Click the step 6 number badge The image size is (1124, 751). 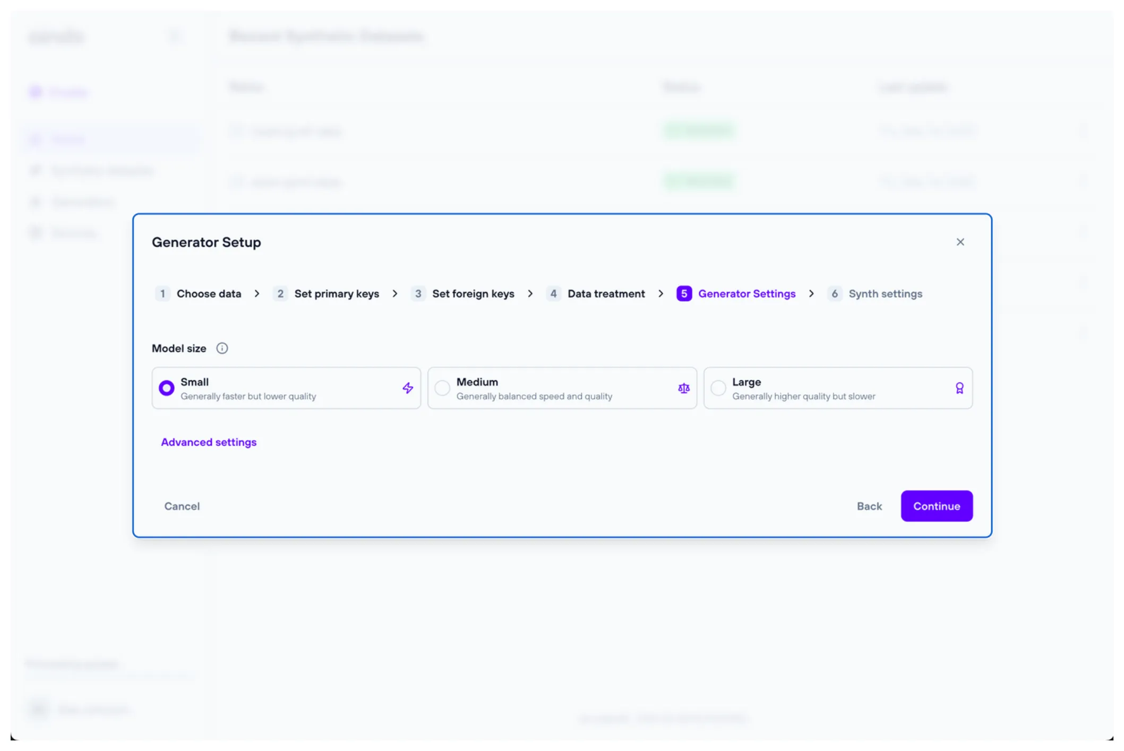(835, 294)
